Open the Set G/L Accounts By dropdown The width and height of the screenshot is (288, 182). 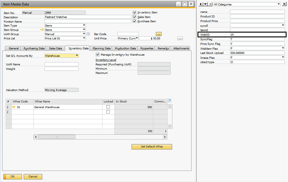click(77, 56)
